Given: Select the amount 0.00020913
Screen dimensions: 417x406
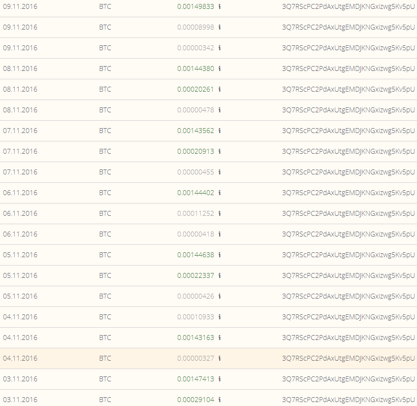Looking at the screenshot, I should click(x=195, y=151).
